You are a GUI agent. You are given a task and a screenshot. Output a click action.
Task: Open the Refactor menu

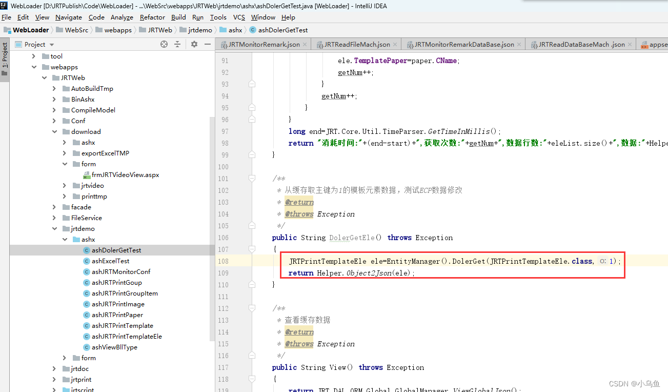(153, 17)
